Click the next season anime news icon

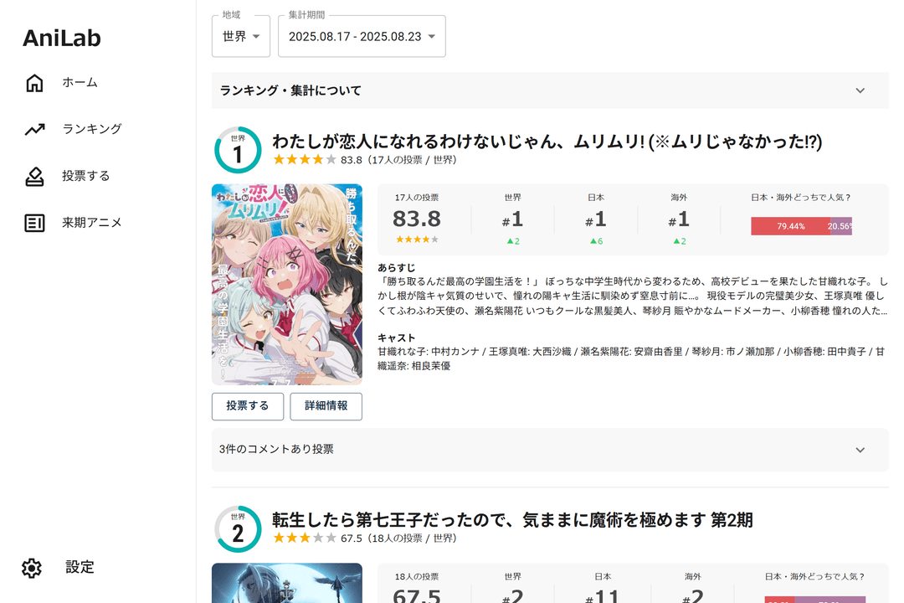pos(34,223)
